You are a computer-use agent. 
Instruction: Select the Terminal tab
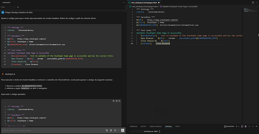(168, 126)
